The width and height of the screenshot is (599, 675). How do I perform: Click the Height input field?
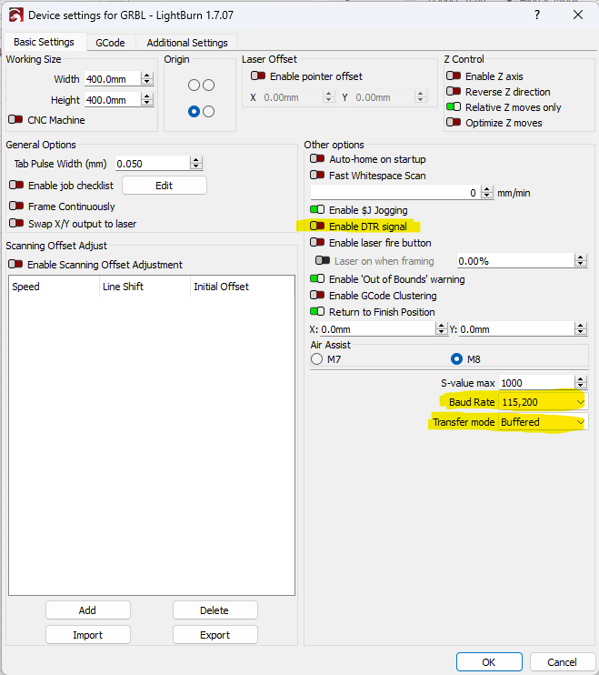pyautogui.click(x=113, y=100)
